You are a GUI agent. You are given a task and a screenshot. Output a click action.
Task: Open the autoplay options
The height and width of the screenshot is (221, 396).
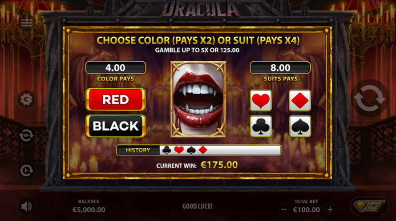click(x=26, y=170)
